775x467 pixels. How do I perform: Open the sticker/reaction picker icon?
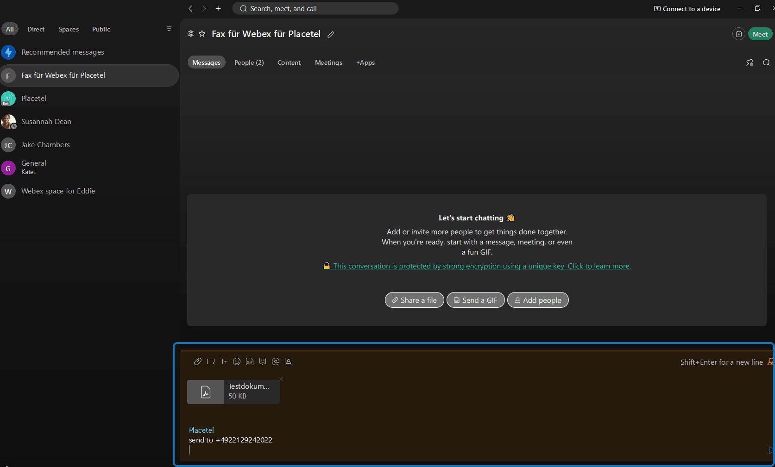pos(263,361)
